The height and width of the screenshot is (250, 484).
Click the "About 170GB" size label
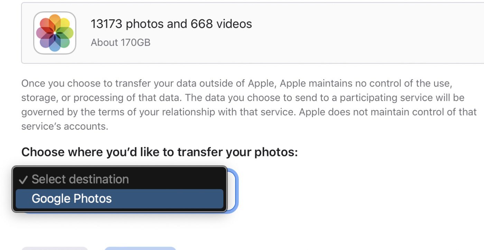point(120,43)
